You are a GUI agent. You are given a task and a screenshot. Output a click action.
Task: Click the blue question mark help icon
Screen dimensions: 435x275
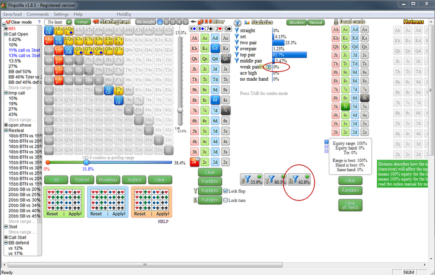click(39, 22)
